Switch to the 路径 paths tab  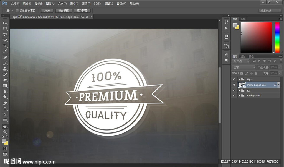point(251,56)
